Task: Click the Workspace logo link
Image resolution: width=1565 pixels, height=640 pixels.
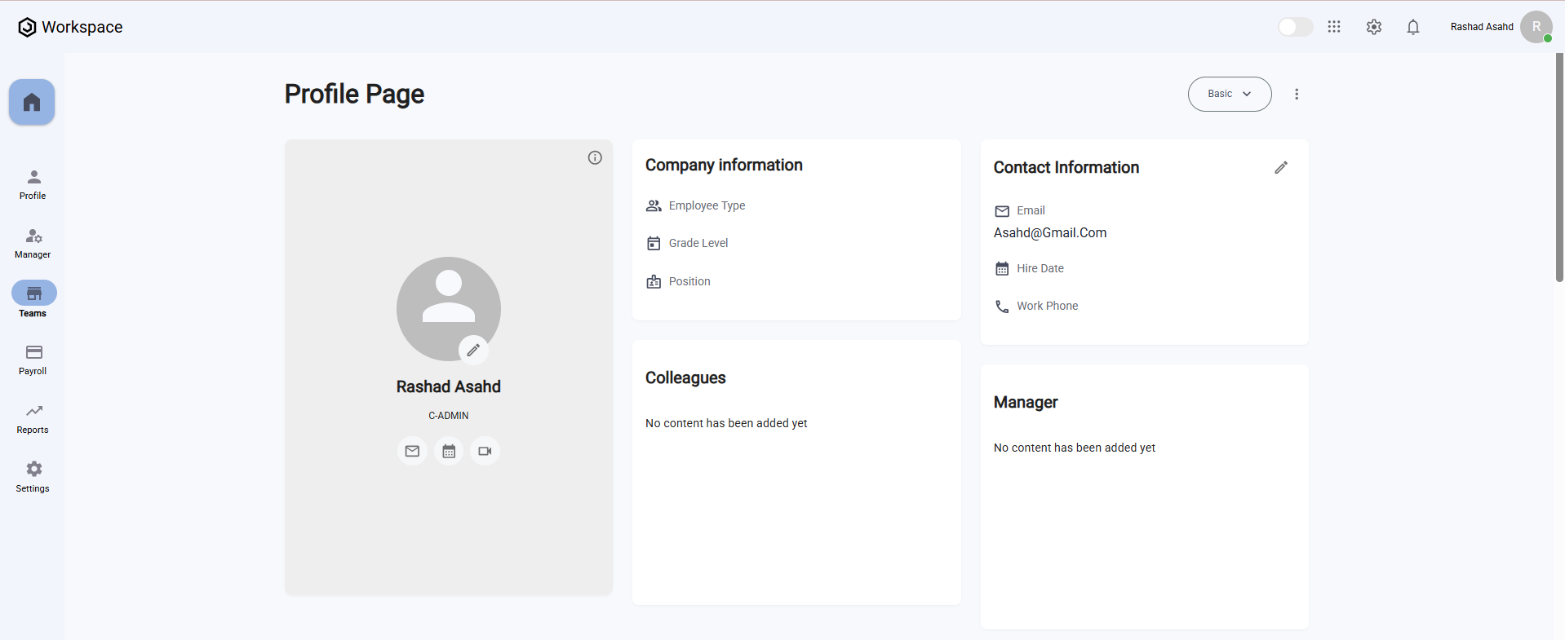Action: pyautogui.click(x=70, y=27)
